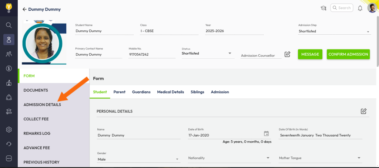Image resolution: width=379 pixels, height=168 pixels.
Task: Open the Status Shortlisted dropdown
Action: point(230,54)
